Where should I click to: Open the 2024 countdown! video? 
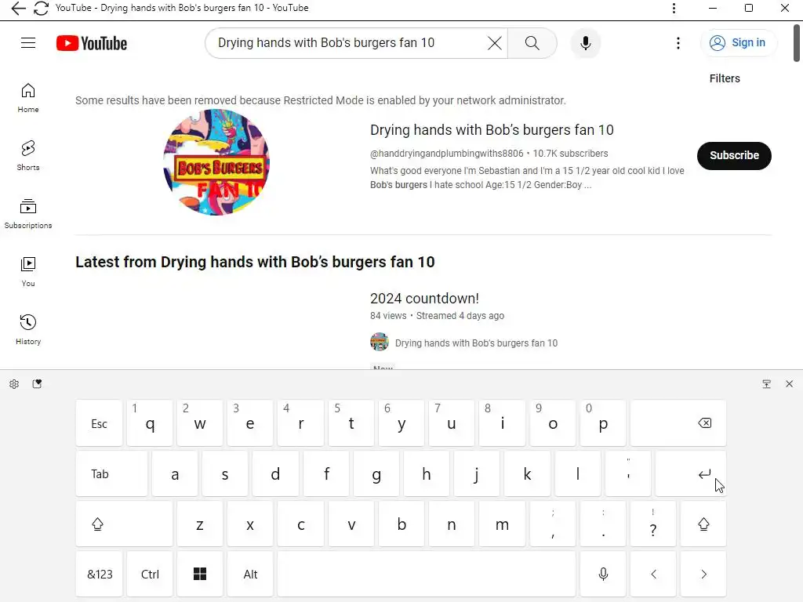point(424,299)
